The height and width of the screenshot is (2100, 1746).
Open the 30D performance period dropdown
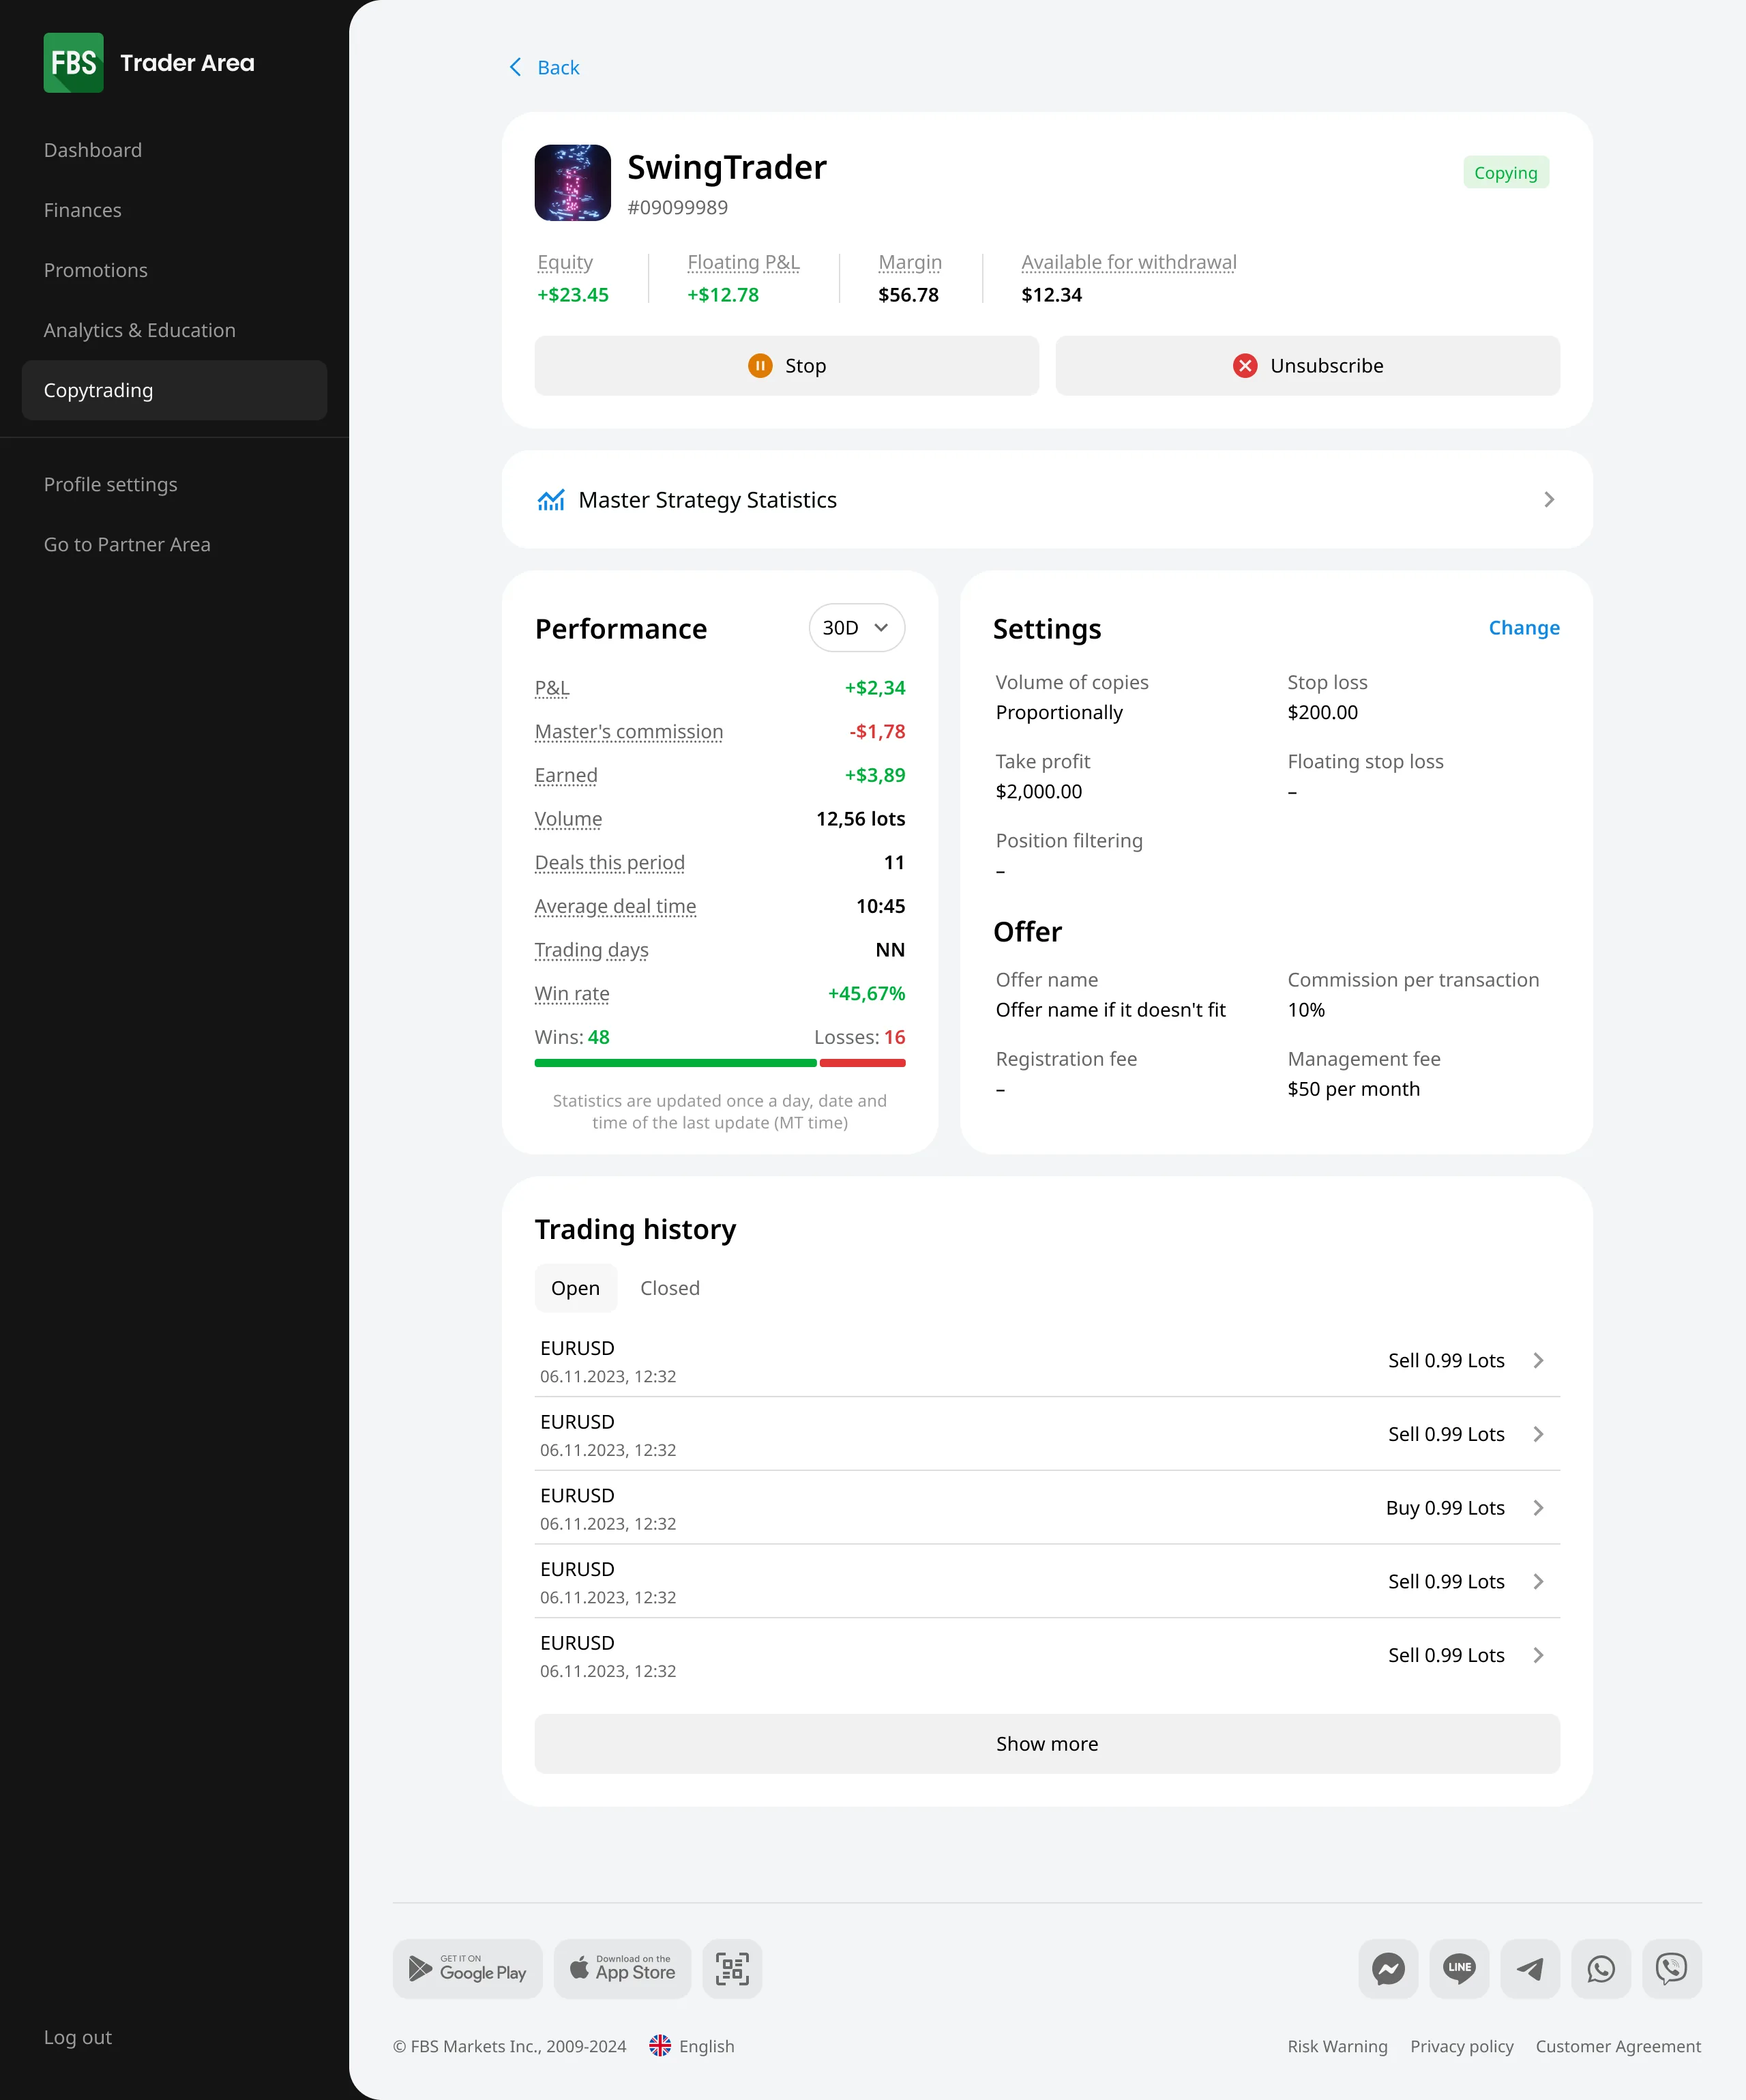[855, 628]
